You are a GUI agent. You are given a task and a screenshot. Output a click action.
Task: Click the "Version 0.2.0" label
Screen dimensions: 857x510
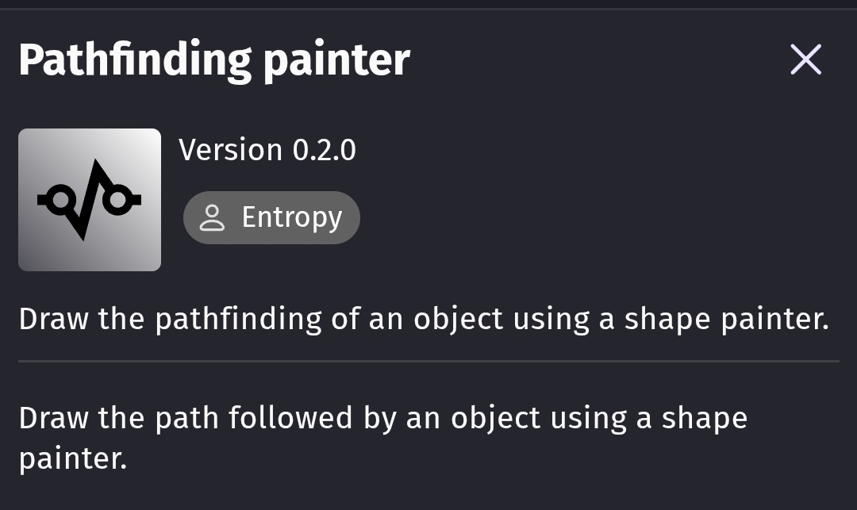point(267,149)
